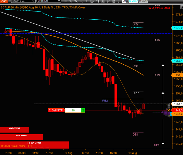Click the 1948,3 orange price marker
The image size is (183, 155).
pos(177,114)
